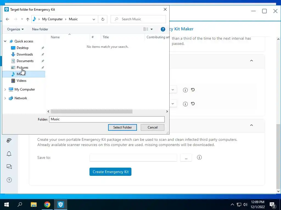This screenshot has width=281, height=210.
Task: Select Pictures in Quick access
Action: point(23,68)
